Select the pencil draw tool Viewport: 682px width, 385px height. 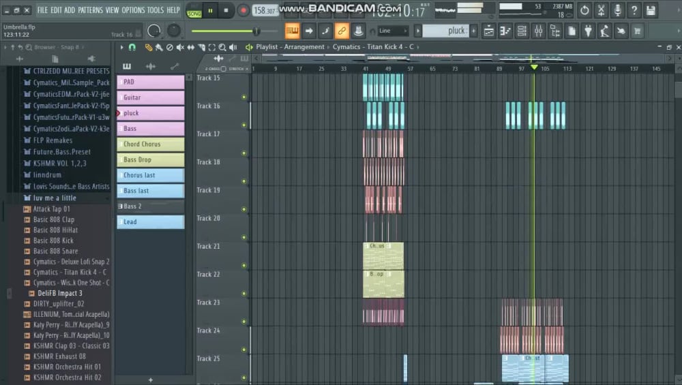pyautogui.click(x=149, y=47)
